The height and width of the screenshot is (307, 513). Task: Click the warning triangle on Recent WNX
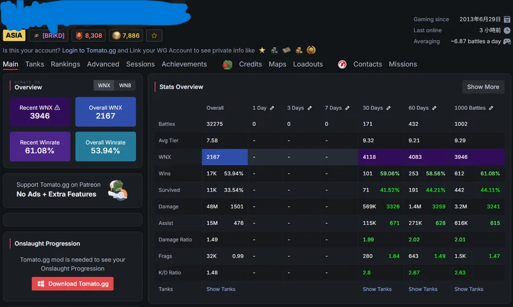pyautogui.click(x=57, y=108)
